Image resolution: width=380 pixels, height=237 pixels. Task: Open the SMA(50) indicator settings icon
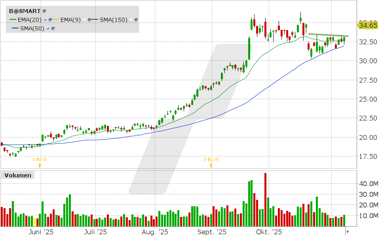(53, 28)
